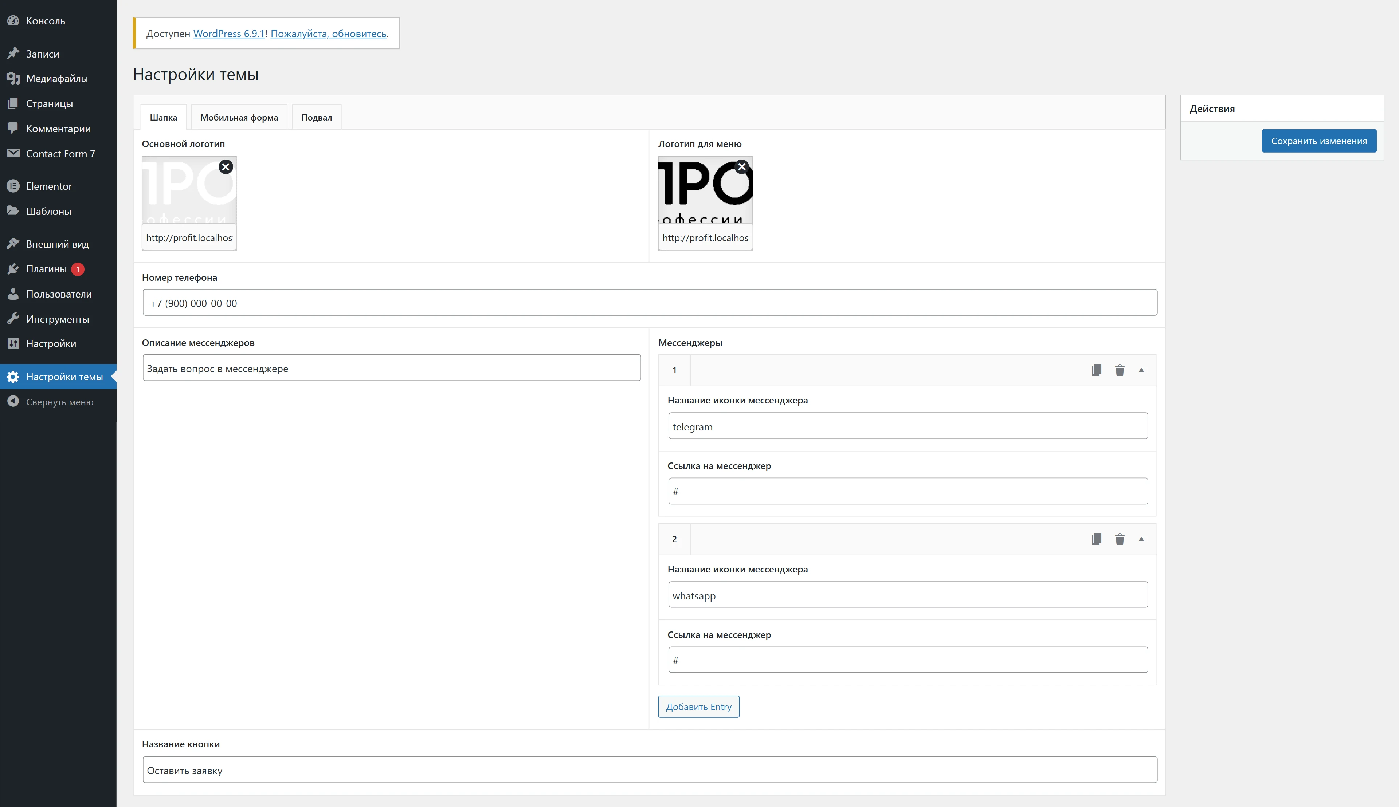
Task: Click the Добавить Entry button
Action: (x=698, y=707)
